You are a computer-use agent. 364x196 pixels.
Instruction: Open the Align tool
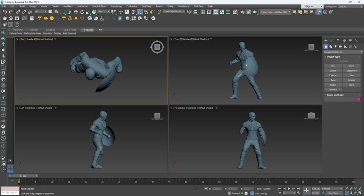(x=195, y=11)
